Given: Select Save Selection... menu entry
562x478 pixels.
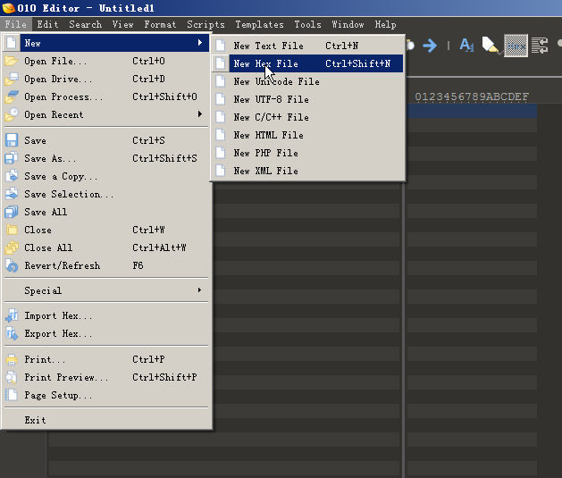Looking at the screenshot, I should [x=106, y=194].
